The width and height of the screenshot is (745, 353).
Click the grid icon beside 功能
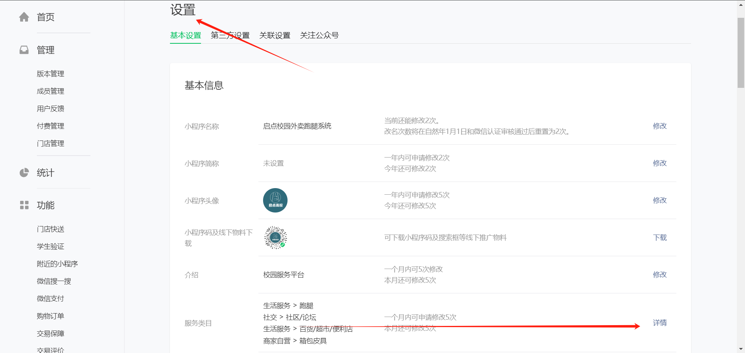point(24,205)
